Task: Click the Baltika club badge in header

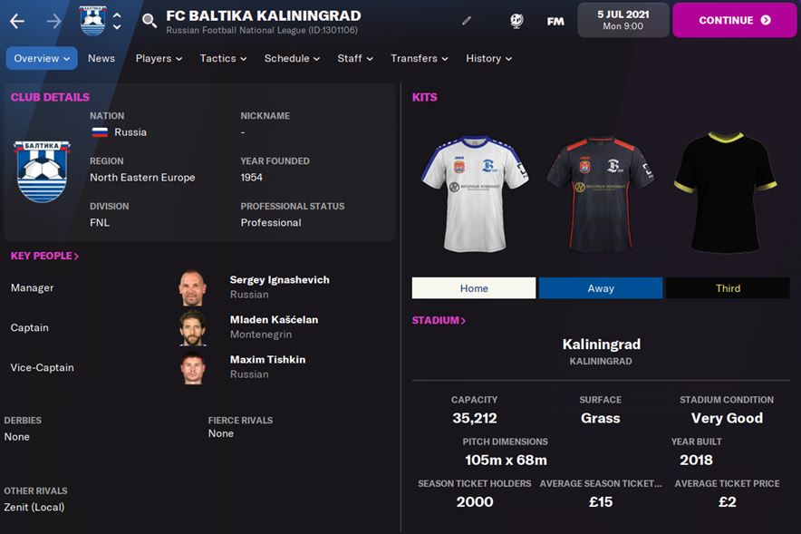Action: pyautogui.click(x=92, y=21)
